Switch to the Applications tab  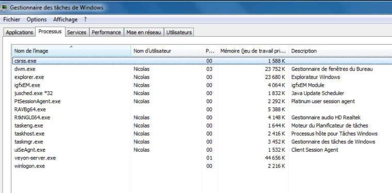click(x=20, y=33)
